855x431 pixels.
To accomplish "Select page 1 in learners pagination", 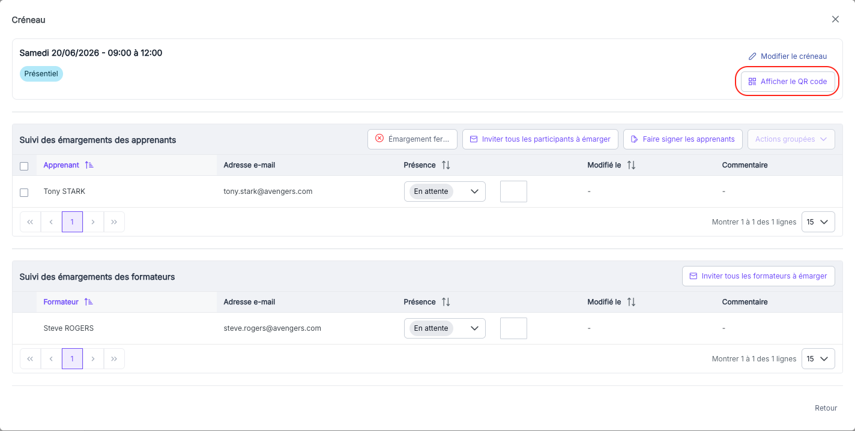I will coord(72,222).
